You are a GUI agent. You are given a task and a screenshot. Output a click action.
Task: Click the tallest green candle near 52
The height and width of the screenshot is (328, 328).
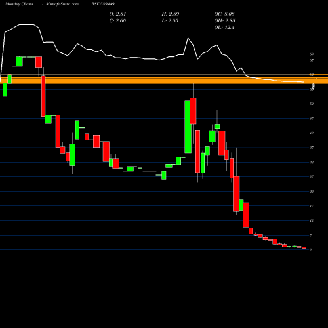point(188,127)
